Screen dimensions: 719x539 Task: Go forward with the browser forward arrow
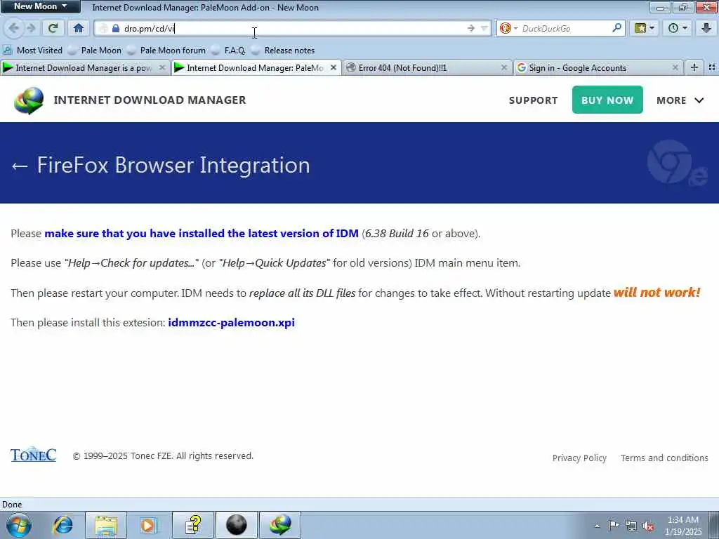tap(31, 28)
